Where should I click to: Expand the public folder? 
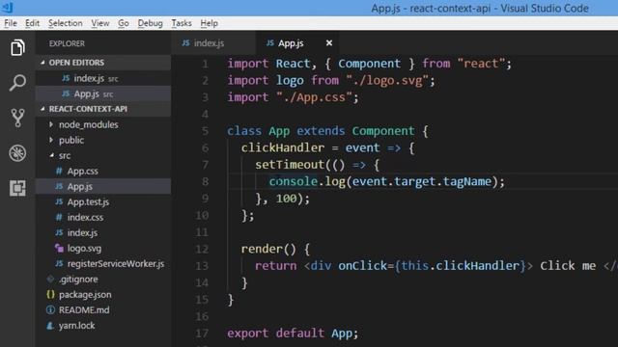pos(51,140)
